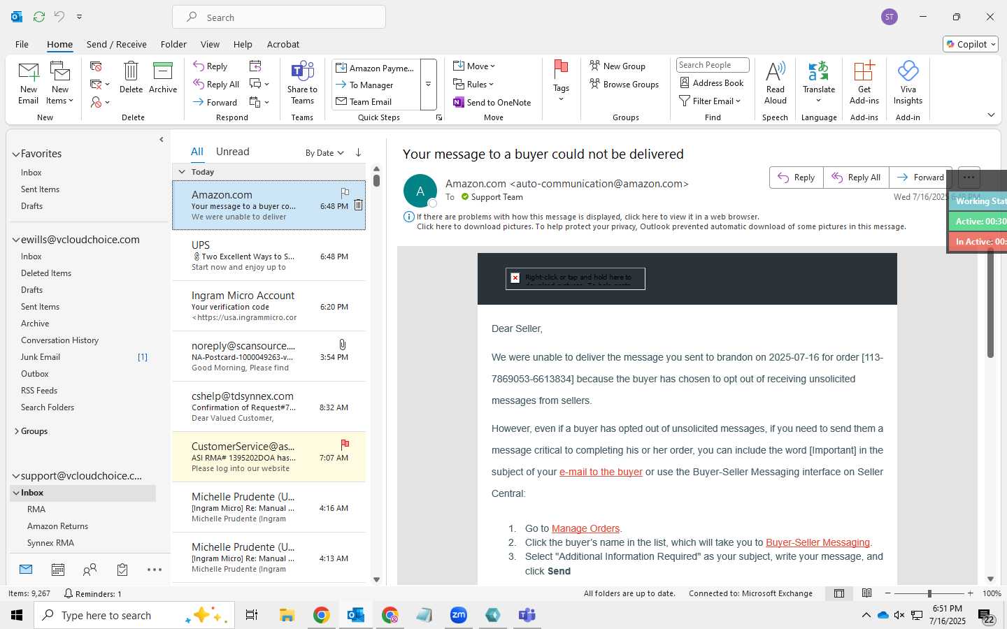Open Ingram Micro Account message
This screenshot has width=1007, height=629.
[x=269, y=306]
